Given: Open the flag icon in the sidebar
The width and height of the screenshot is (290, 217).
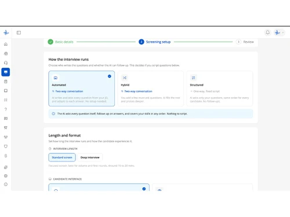Looking at the screenshot, I should (x=6, y=119).
